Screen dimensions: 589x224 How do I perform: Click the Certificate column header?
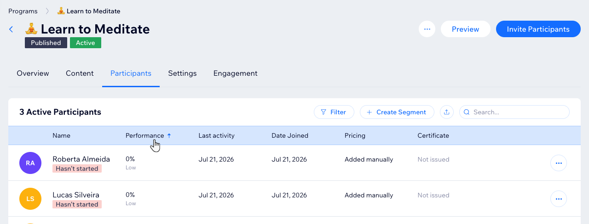[433, 135]
